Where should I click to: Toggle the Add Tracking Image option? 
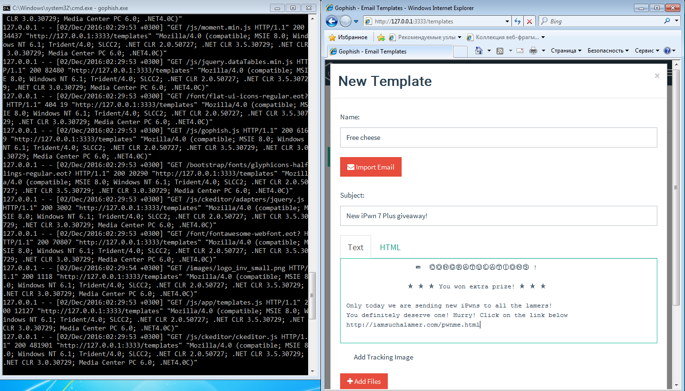click(383, 357)
